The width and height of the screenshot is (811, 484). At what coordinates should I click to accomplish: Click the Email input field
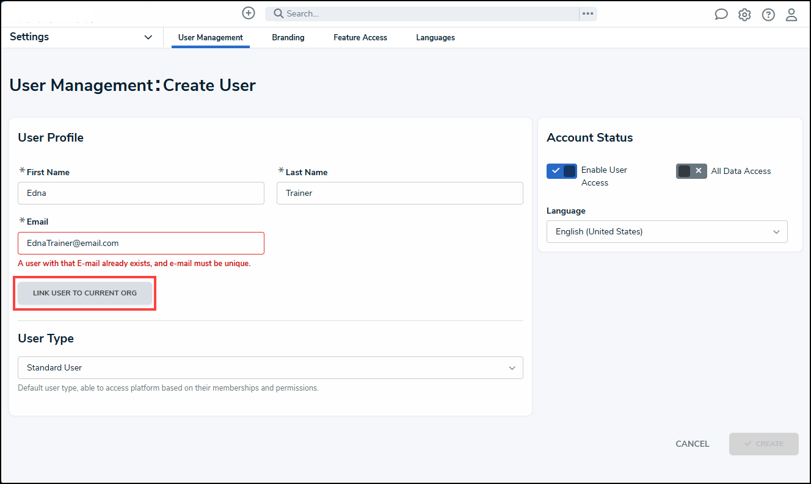(141, 243)
